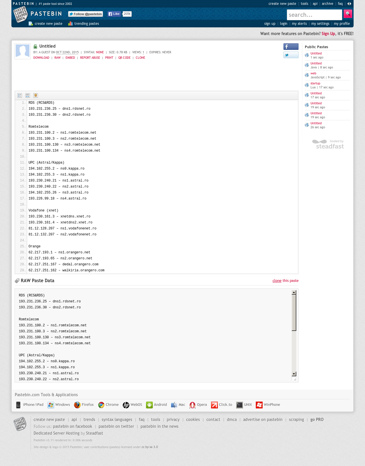Share this paste on Twitter
Viewport: 365px width, 466px height.
pyautogui.click(x=291, y=55)
